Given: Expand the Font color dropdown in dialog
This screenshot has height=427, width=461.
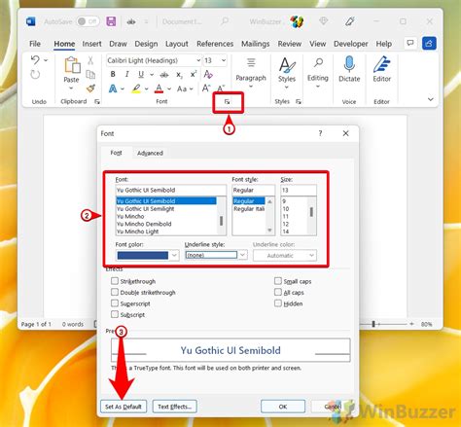Looking at the screenshot, I should 174,255.
